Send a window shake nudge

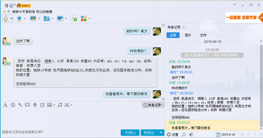point(27,105)
